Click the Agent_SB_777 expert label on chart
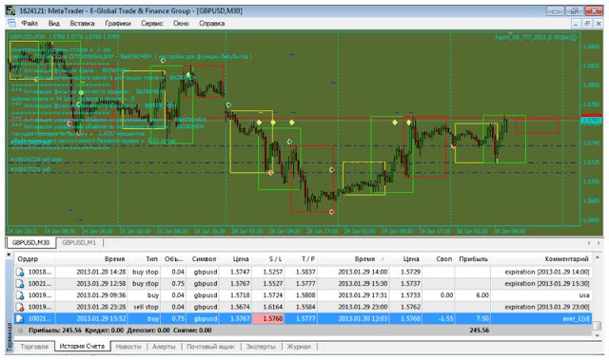The width and height of the screenshot is (609, 360). click(536, 38)
